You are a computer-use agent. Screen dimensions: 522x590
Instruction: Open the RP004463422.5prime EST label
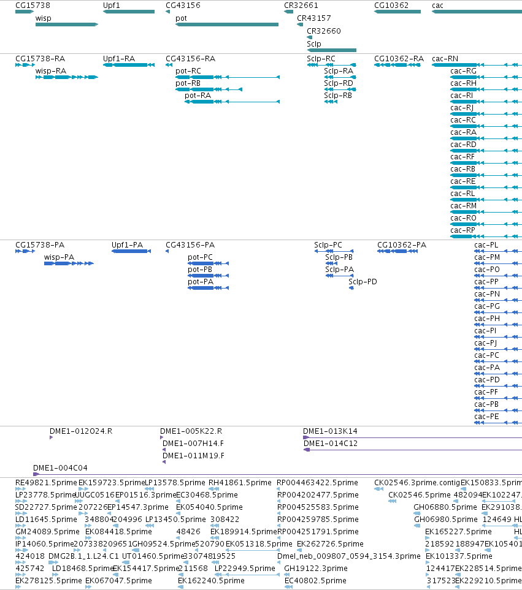pos(318,482)
